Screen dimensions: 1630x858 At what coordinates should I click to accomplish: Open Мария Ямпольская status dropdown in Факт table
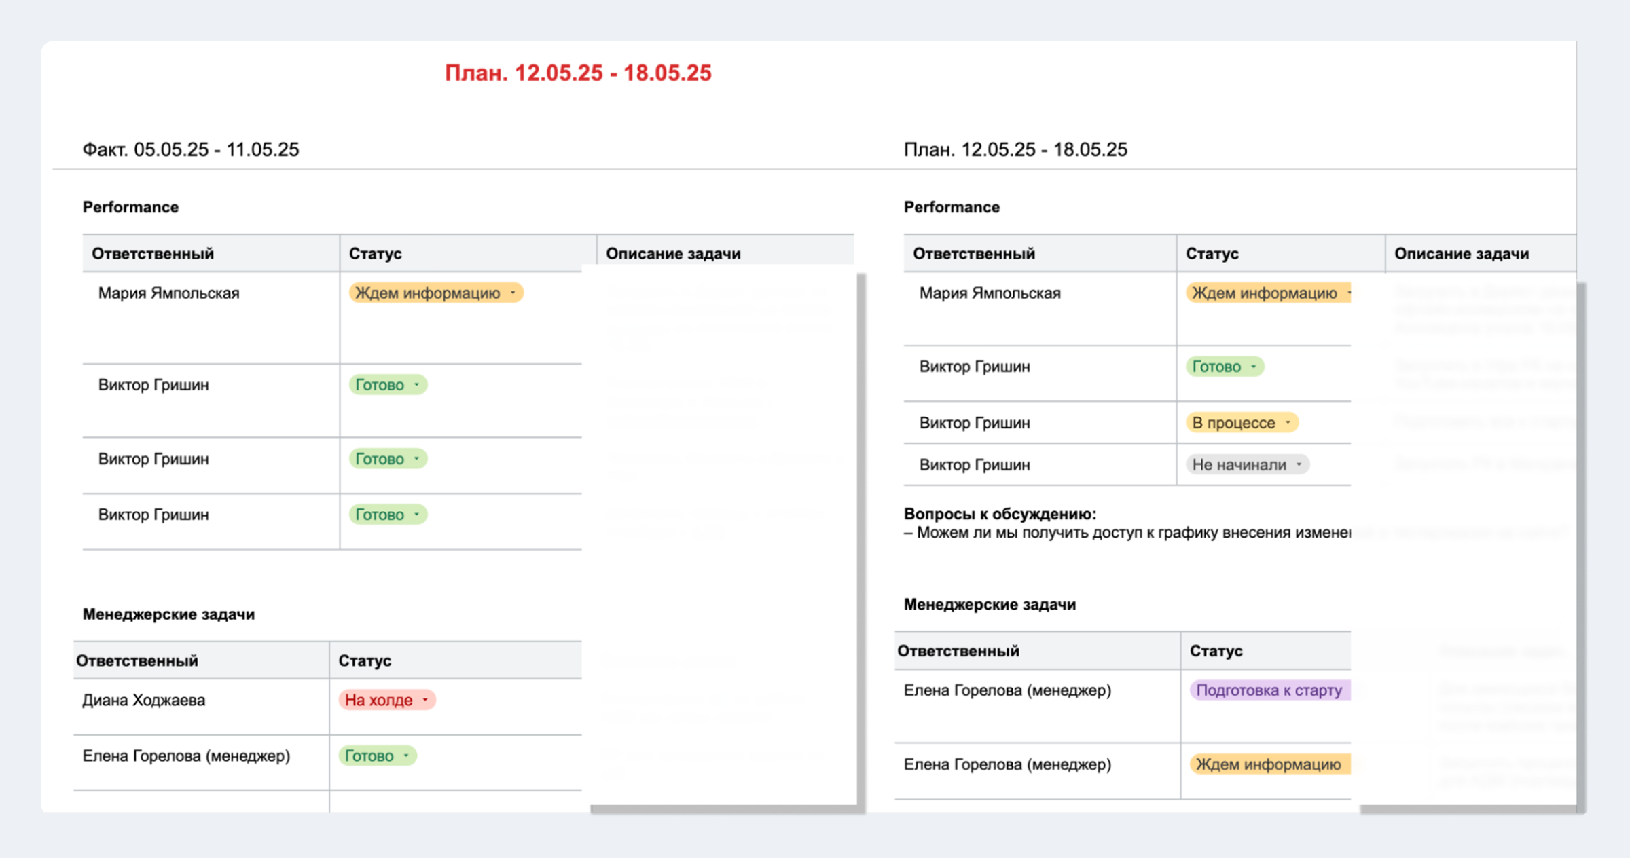pyautogui.click(x=435, y=293)
